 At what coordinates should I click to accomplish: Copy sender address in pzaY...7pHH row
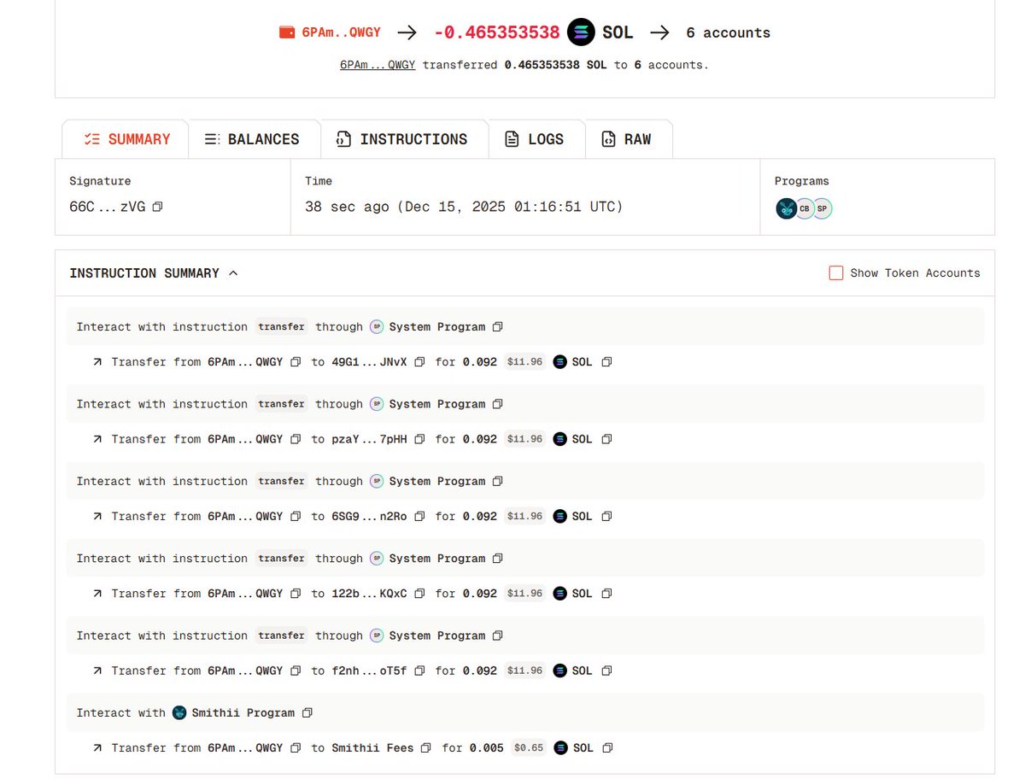(296, 439)
